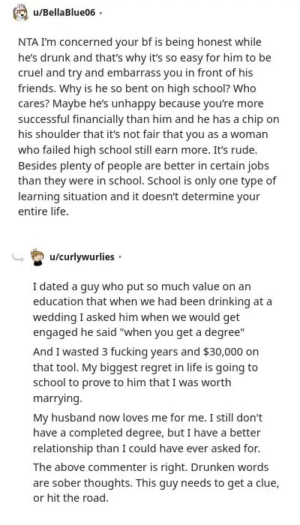
Task: Click the reply-thread arrow beside curlywurlies
Action: pos(17,258)
